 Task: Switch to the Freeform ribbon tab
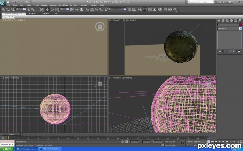point(32,14)
